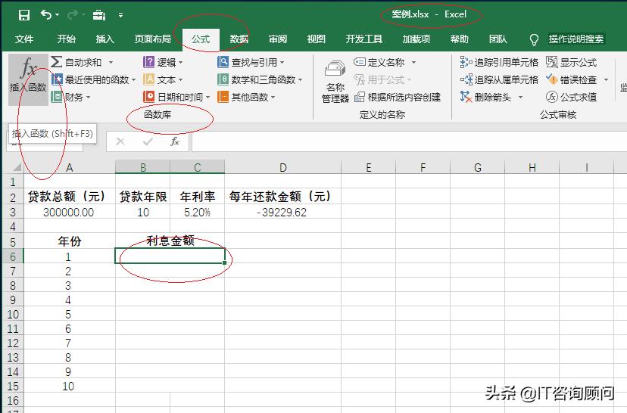This screenshot has height=413, width=627.
Task: Click the fx icon in formula bar
Action: [x=175, y=141]
